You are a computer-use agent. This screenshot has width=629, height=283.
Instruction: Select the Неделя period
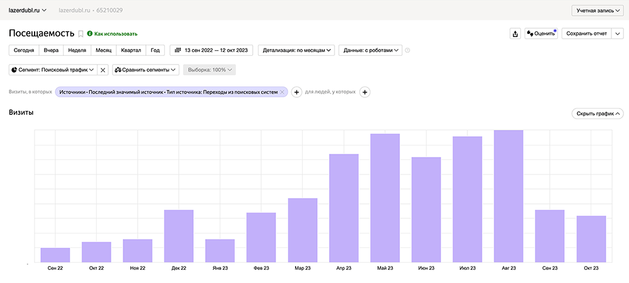click(77, 51)
